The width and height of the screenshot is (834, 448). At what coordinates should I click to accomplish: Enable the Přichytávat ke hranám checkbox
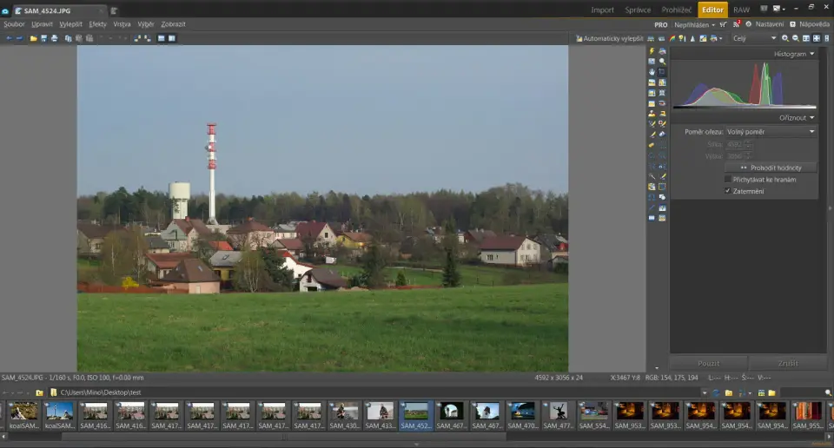727,179
